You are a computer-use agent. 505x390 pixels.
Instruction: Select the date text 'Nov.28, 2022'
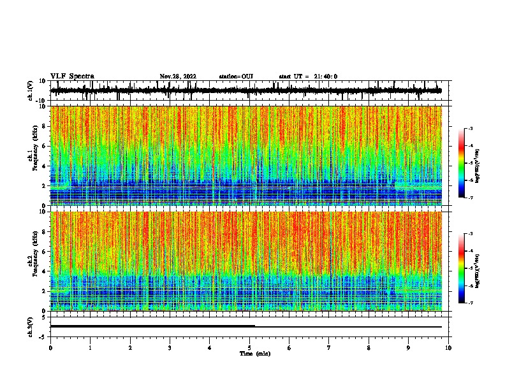pos(178,76)
